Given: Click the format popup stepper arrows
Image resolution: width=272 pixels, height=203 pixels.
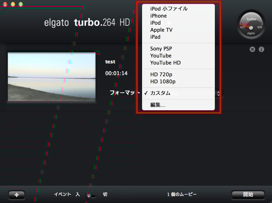Looking at the screenshot, I should click(x=218, y=94).
